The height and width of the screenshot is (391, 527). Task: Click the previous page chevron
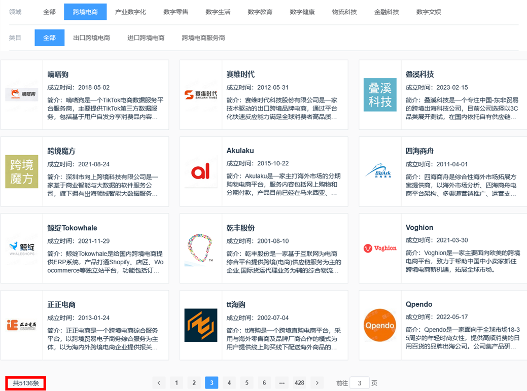(x=159, y=383)
